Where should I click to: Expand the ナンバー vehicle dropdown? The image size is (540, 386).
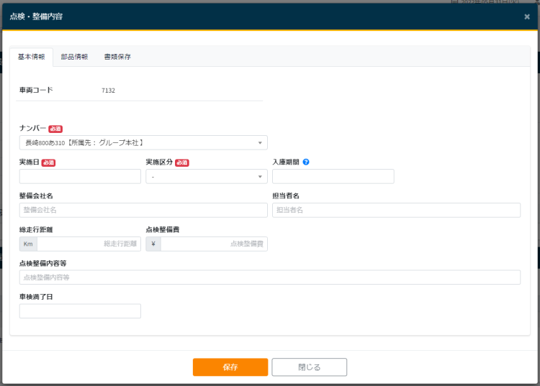pyautogui.click(x=143, y=143)
